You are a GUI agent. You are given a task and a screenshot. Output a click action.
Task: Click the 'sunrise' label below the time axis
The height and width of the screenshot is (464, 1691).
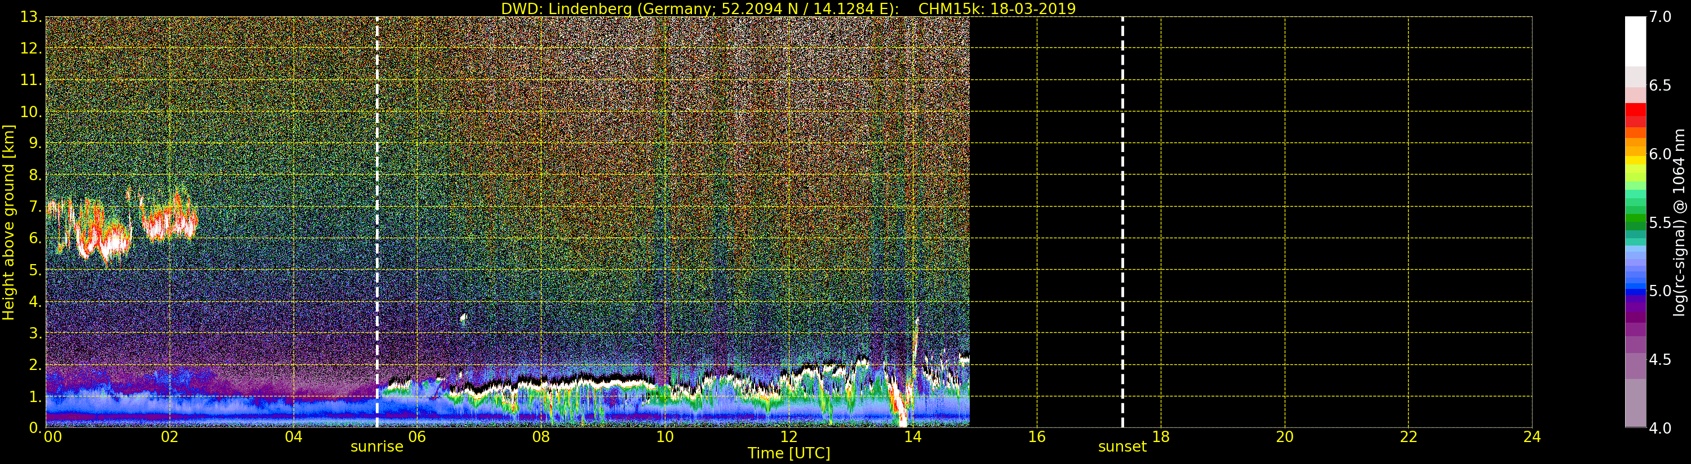click(x=377, y=447)
